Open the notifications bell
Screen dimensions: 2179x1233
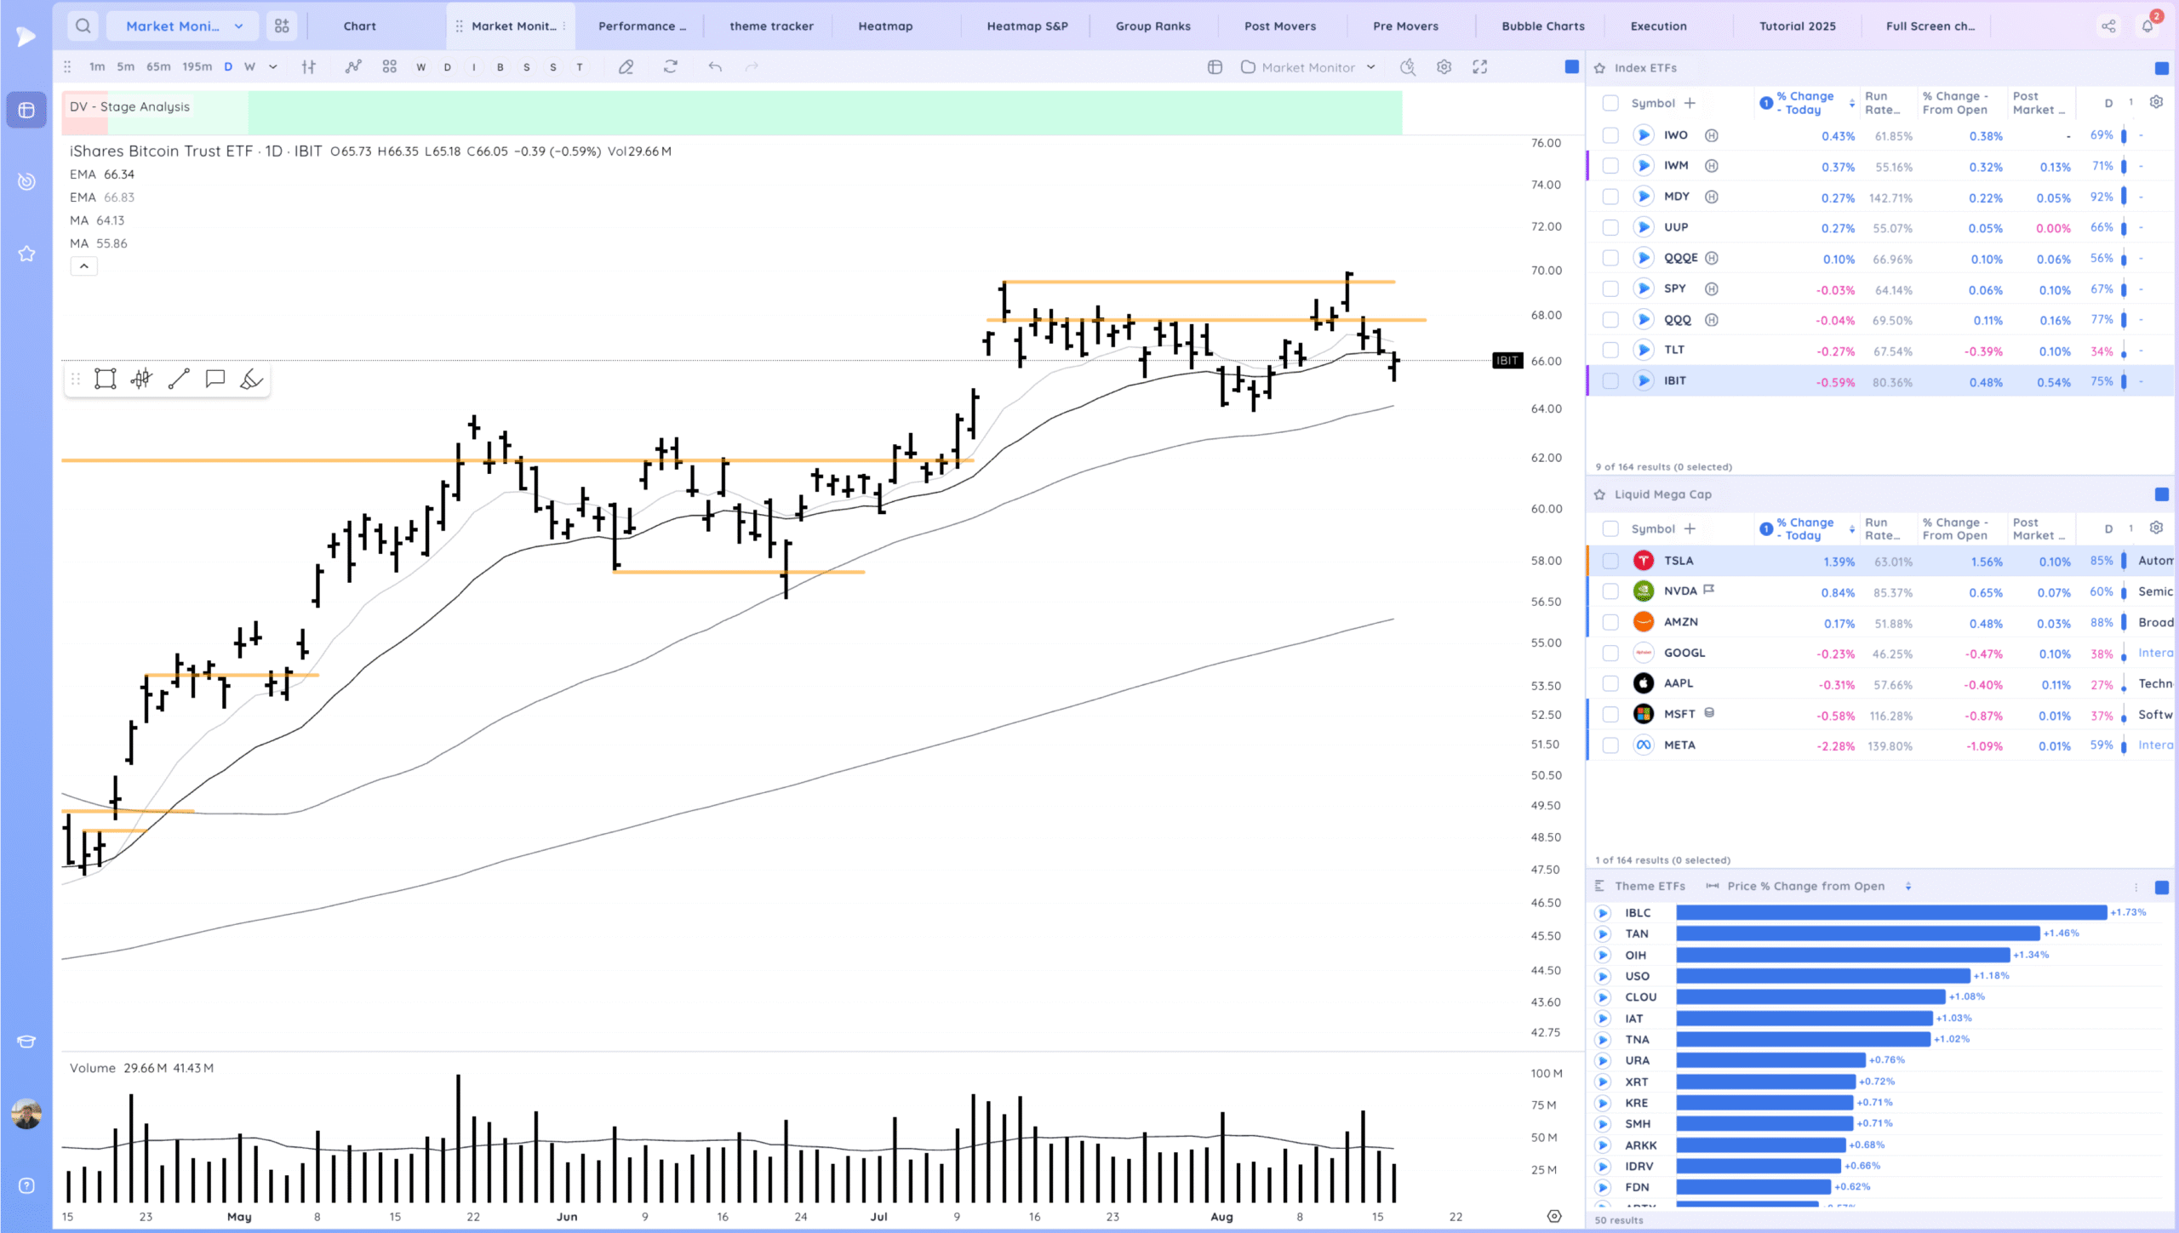coord(2148,26)
